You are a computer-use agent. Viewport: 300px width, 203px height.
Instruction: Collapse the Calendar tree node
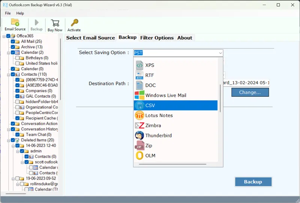tap(8, 53)
